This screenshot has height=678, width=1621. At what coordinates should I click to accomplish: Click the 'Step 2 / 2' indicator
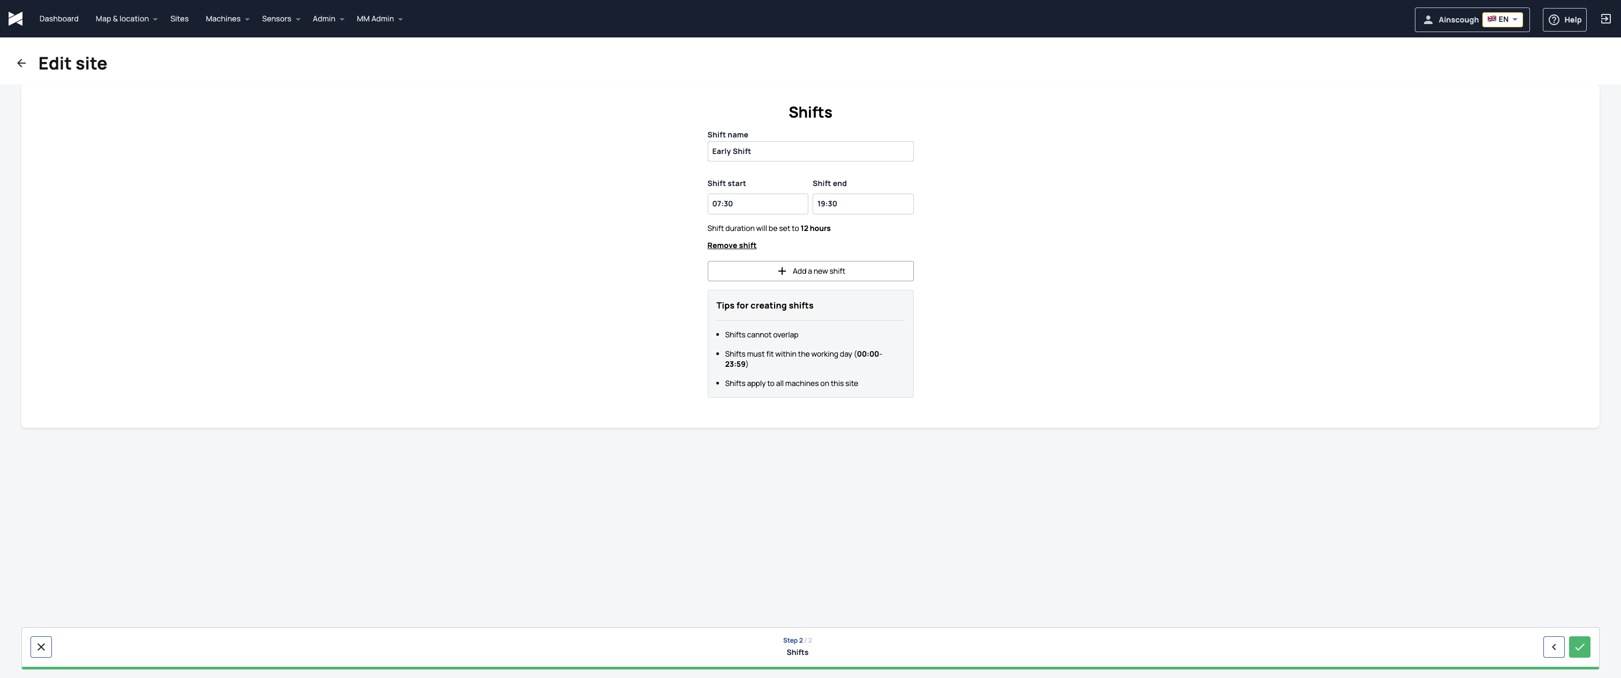coord(797,640)
